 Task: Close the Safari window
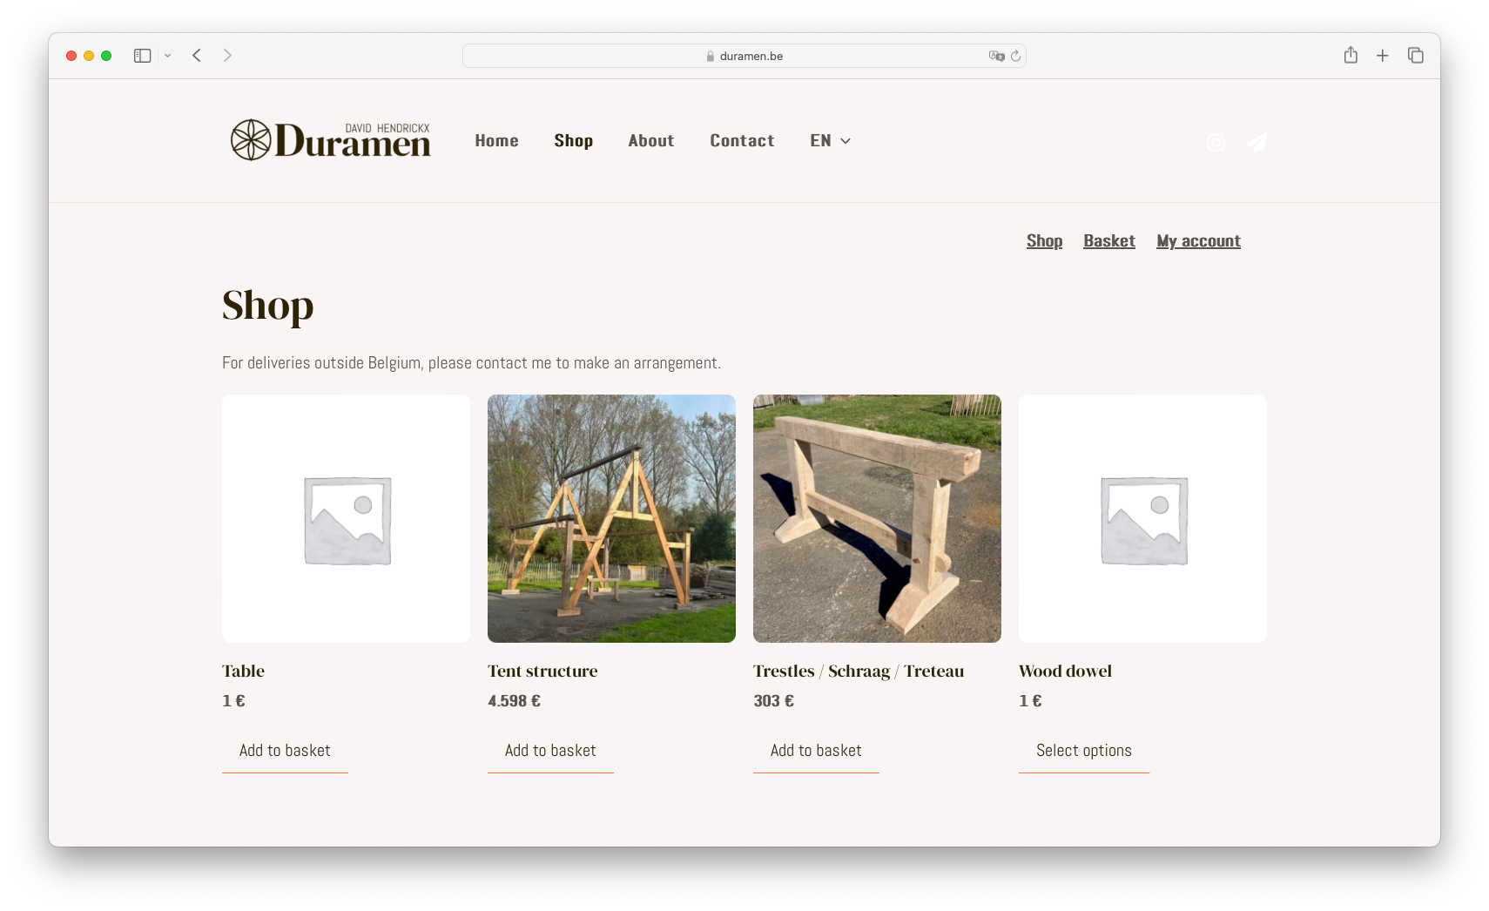coord(71,56)
